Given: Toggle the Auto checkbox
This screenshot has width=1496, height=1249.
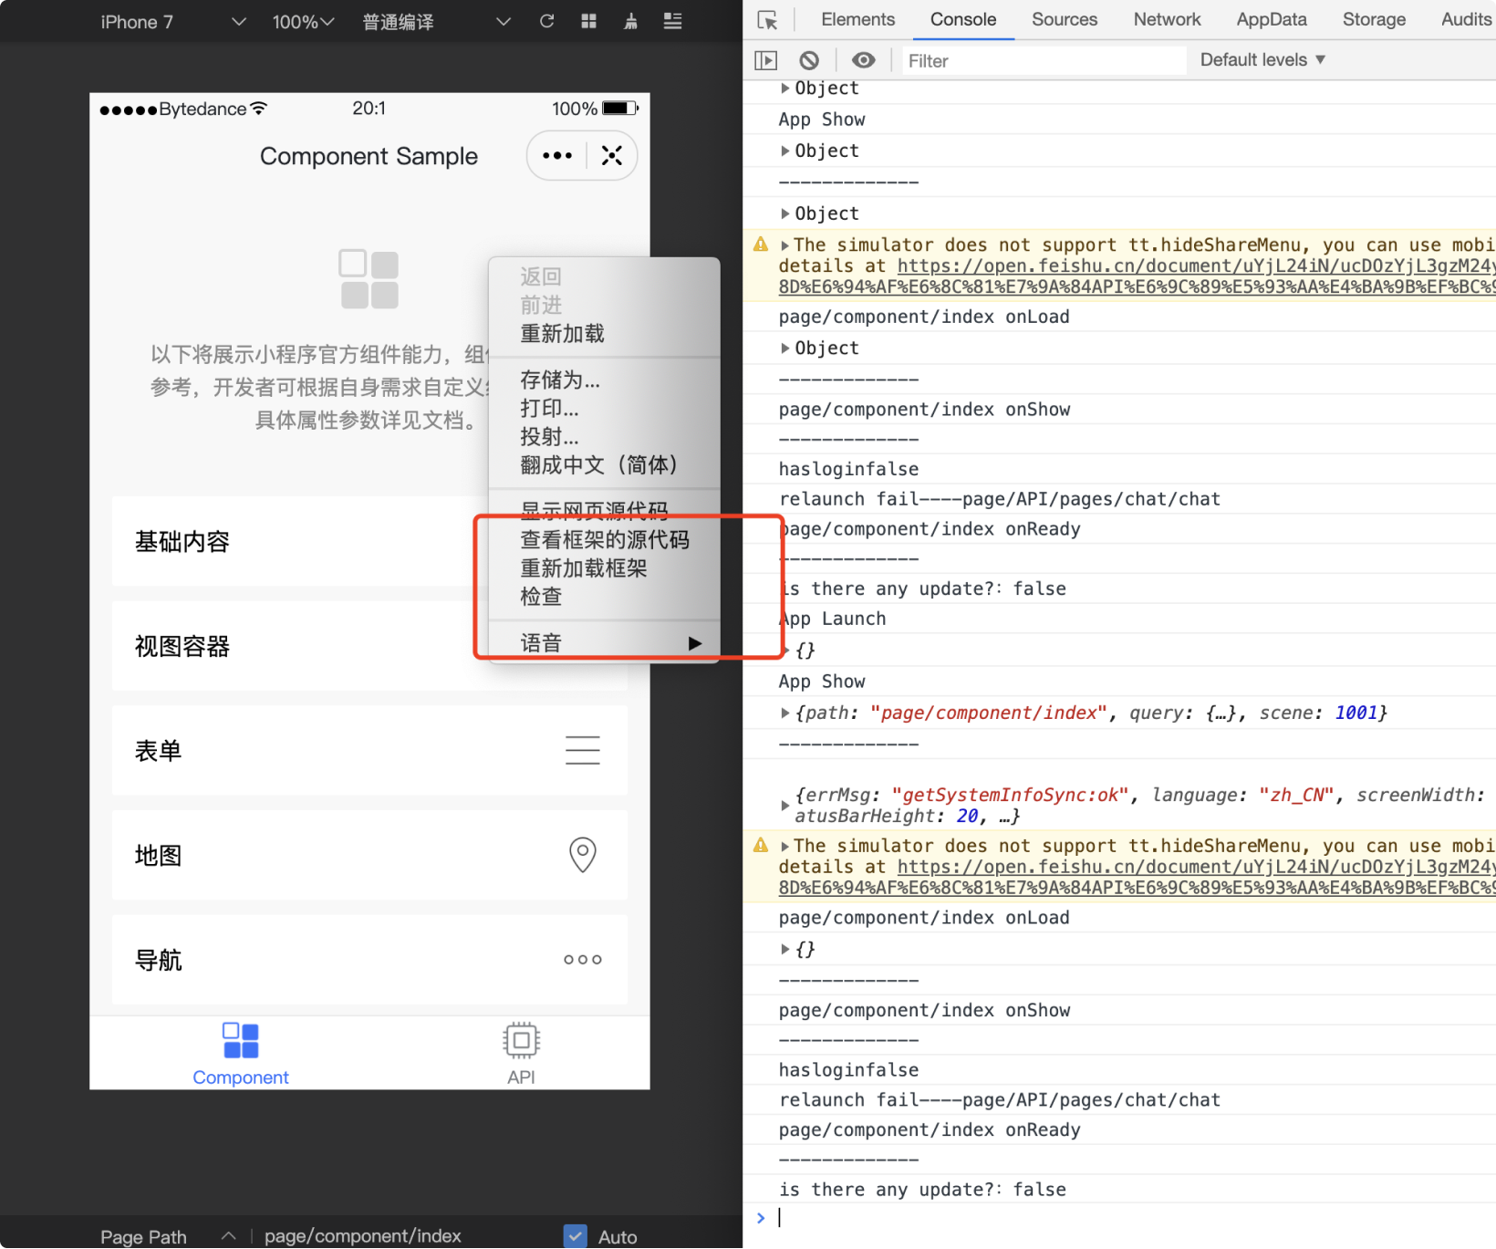Looking at the screenshot, I should 576,1235.
